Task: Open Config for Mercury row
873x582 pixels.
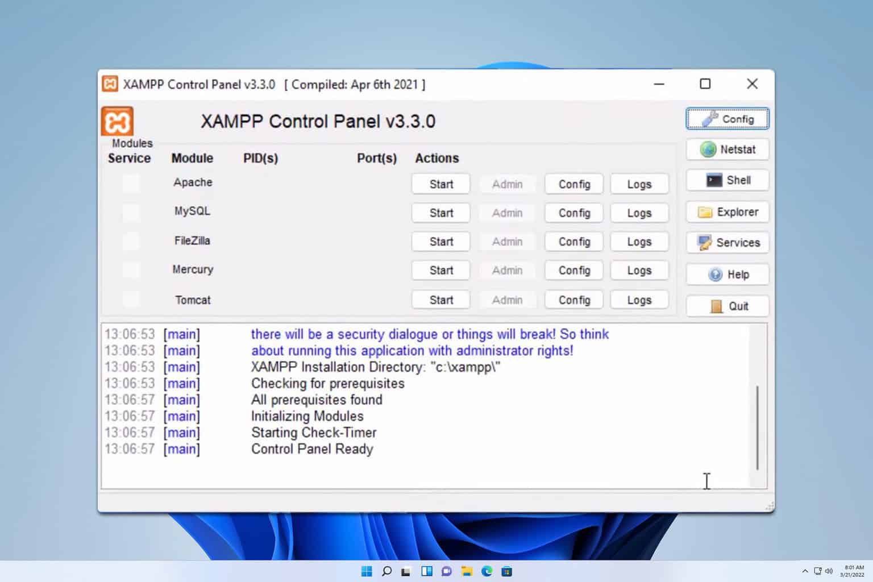Action: (x=574, y=271)
